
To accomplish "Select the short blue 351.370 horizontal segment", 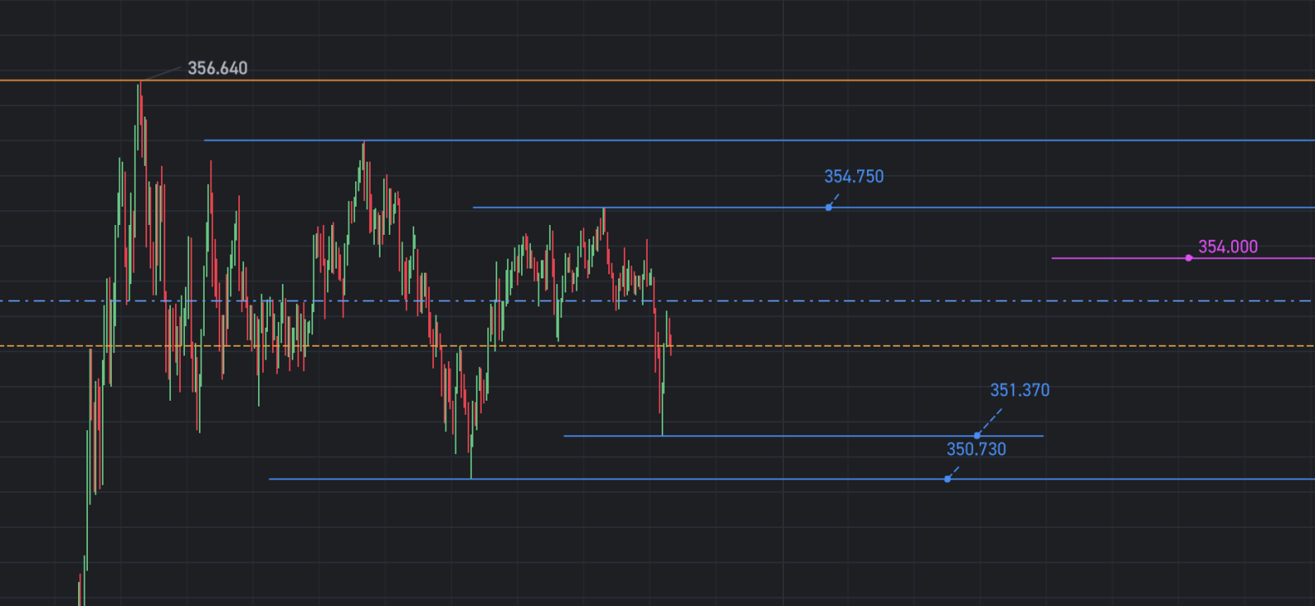I will pos(804,436).
